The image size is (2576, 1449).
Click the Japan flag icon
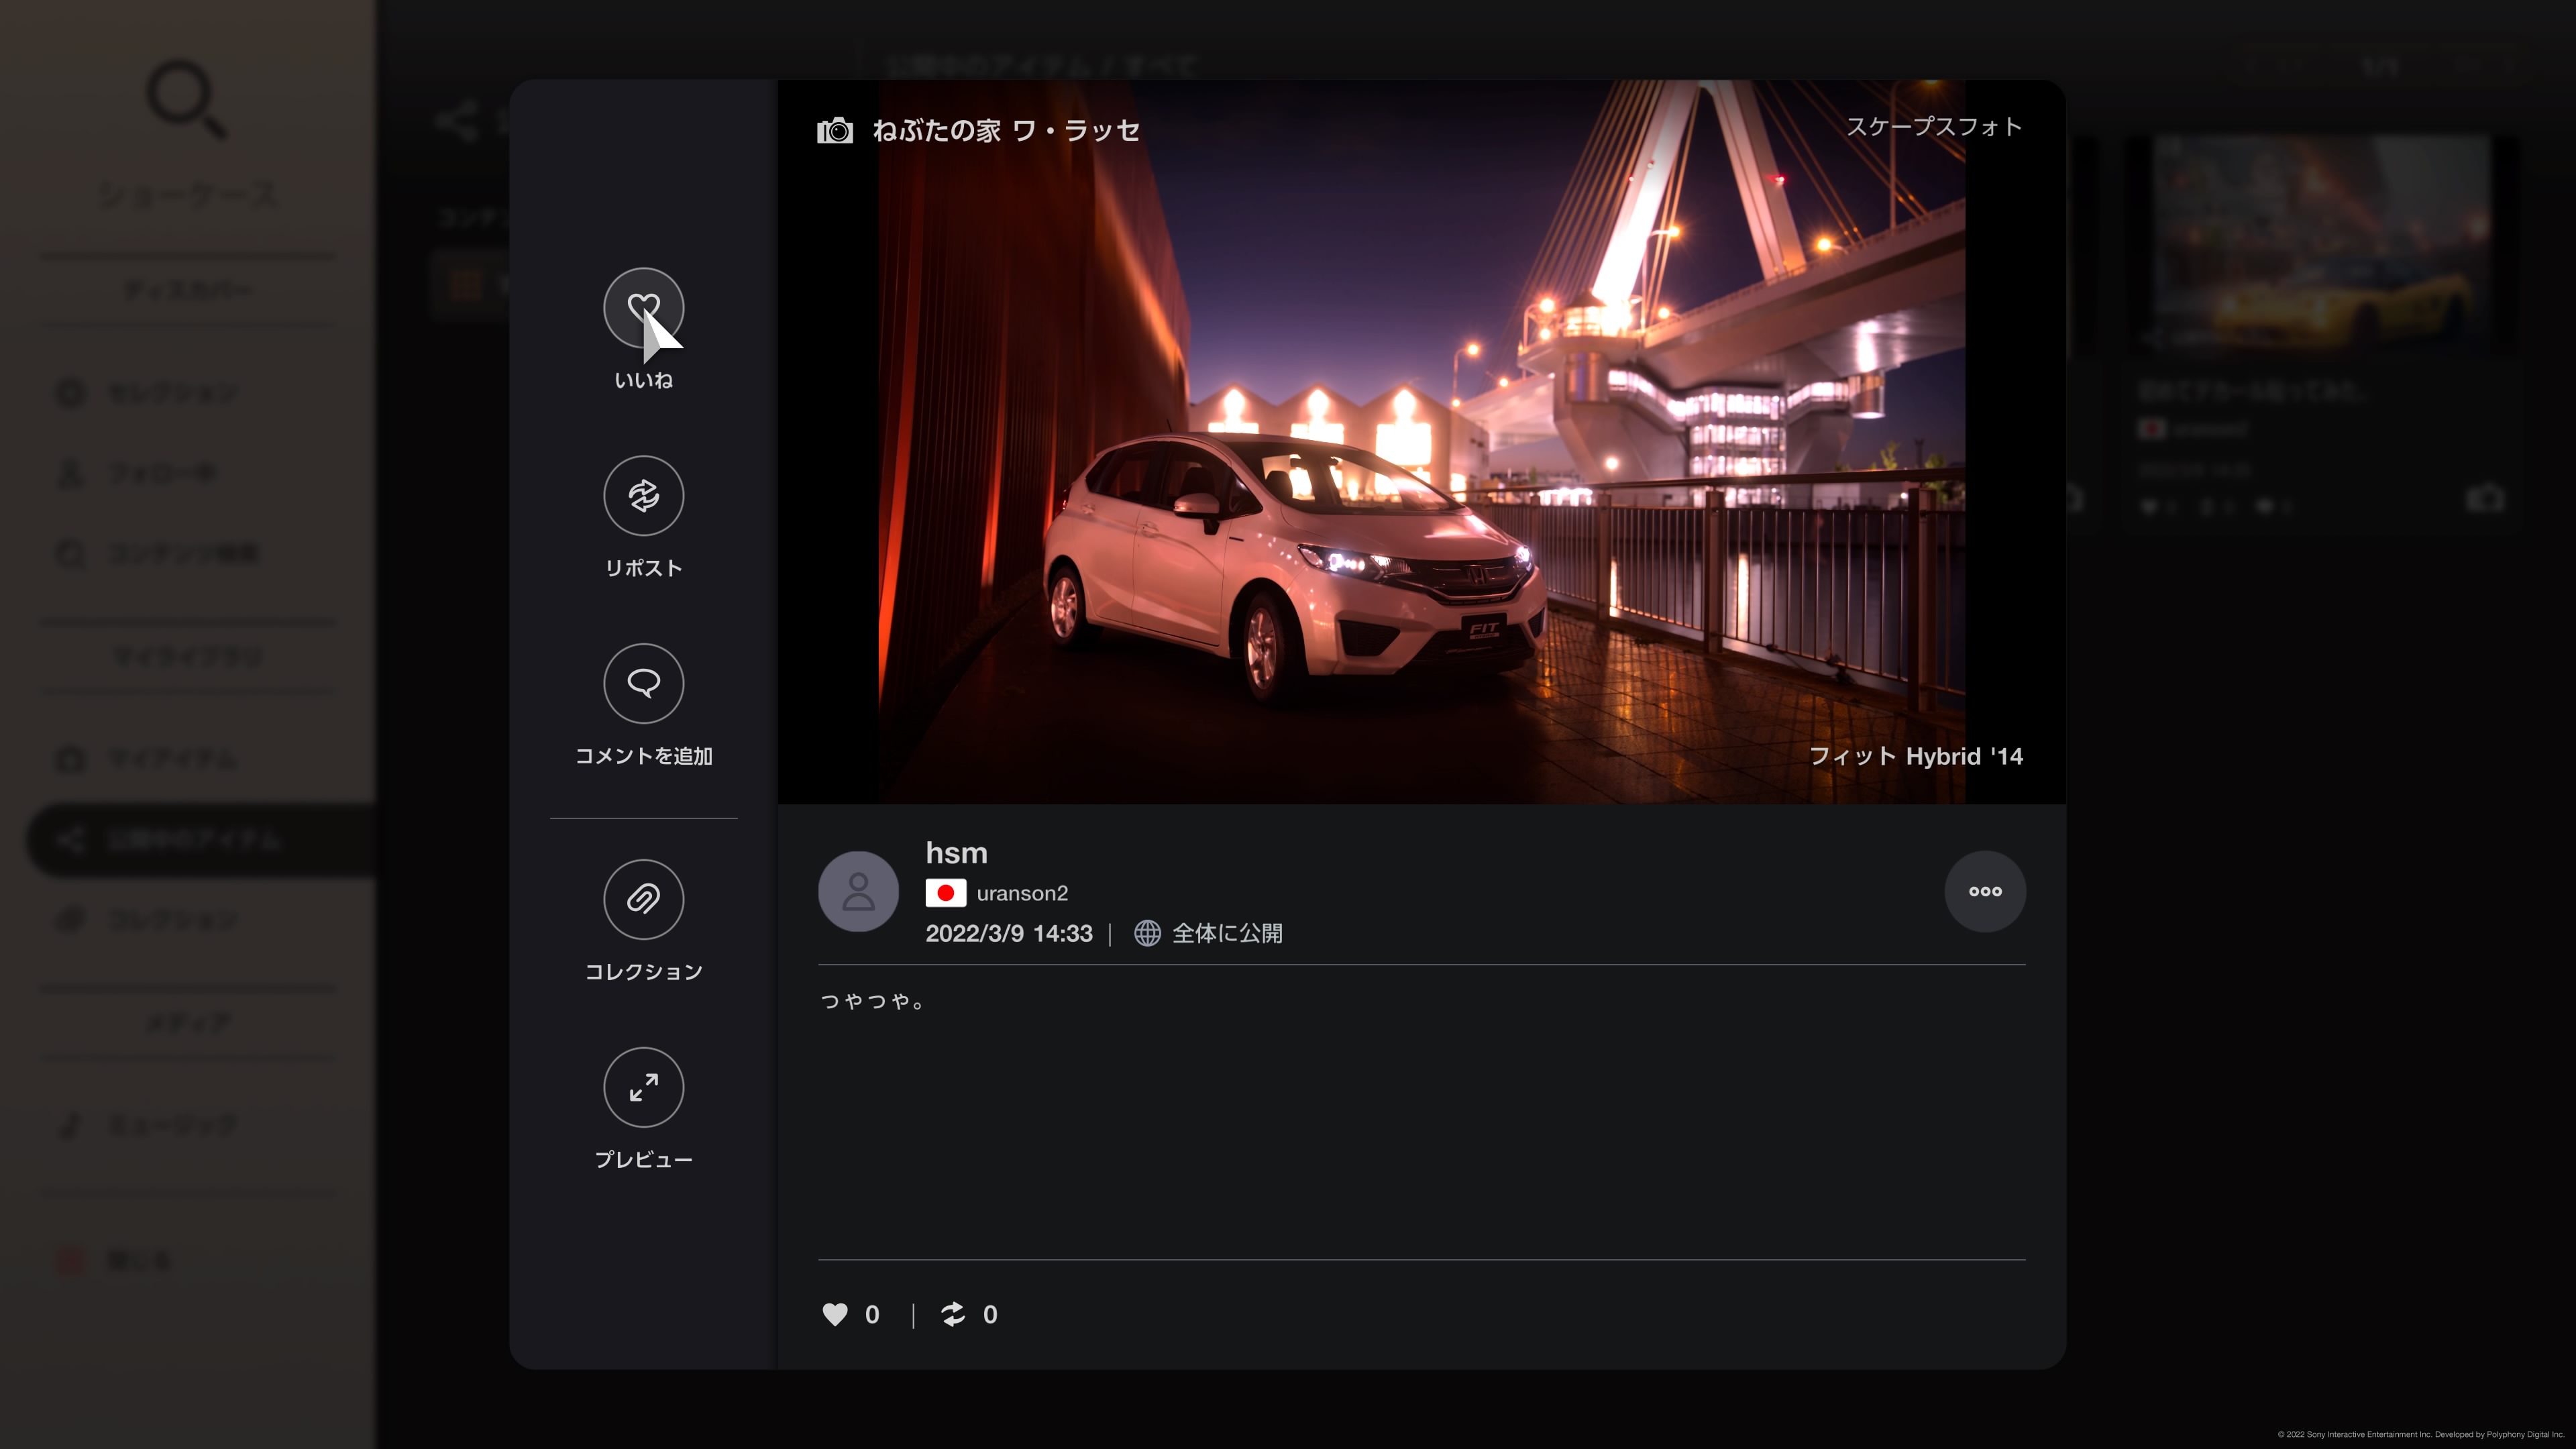[x=945, y=892]
